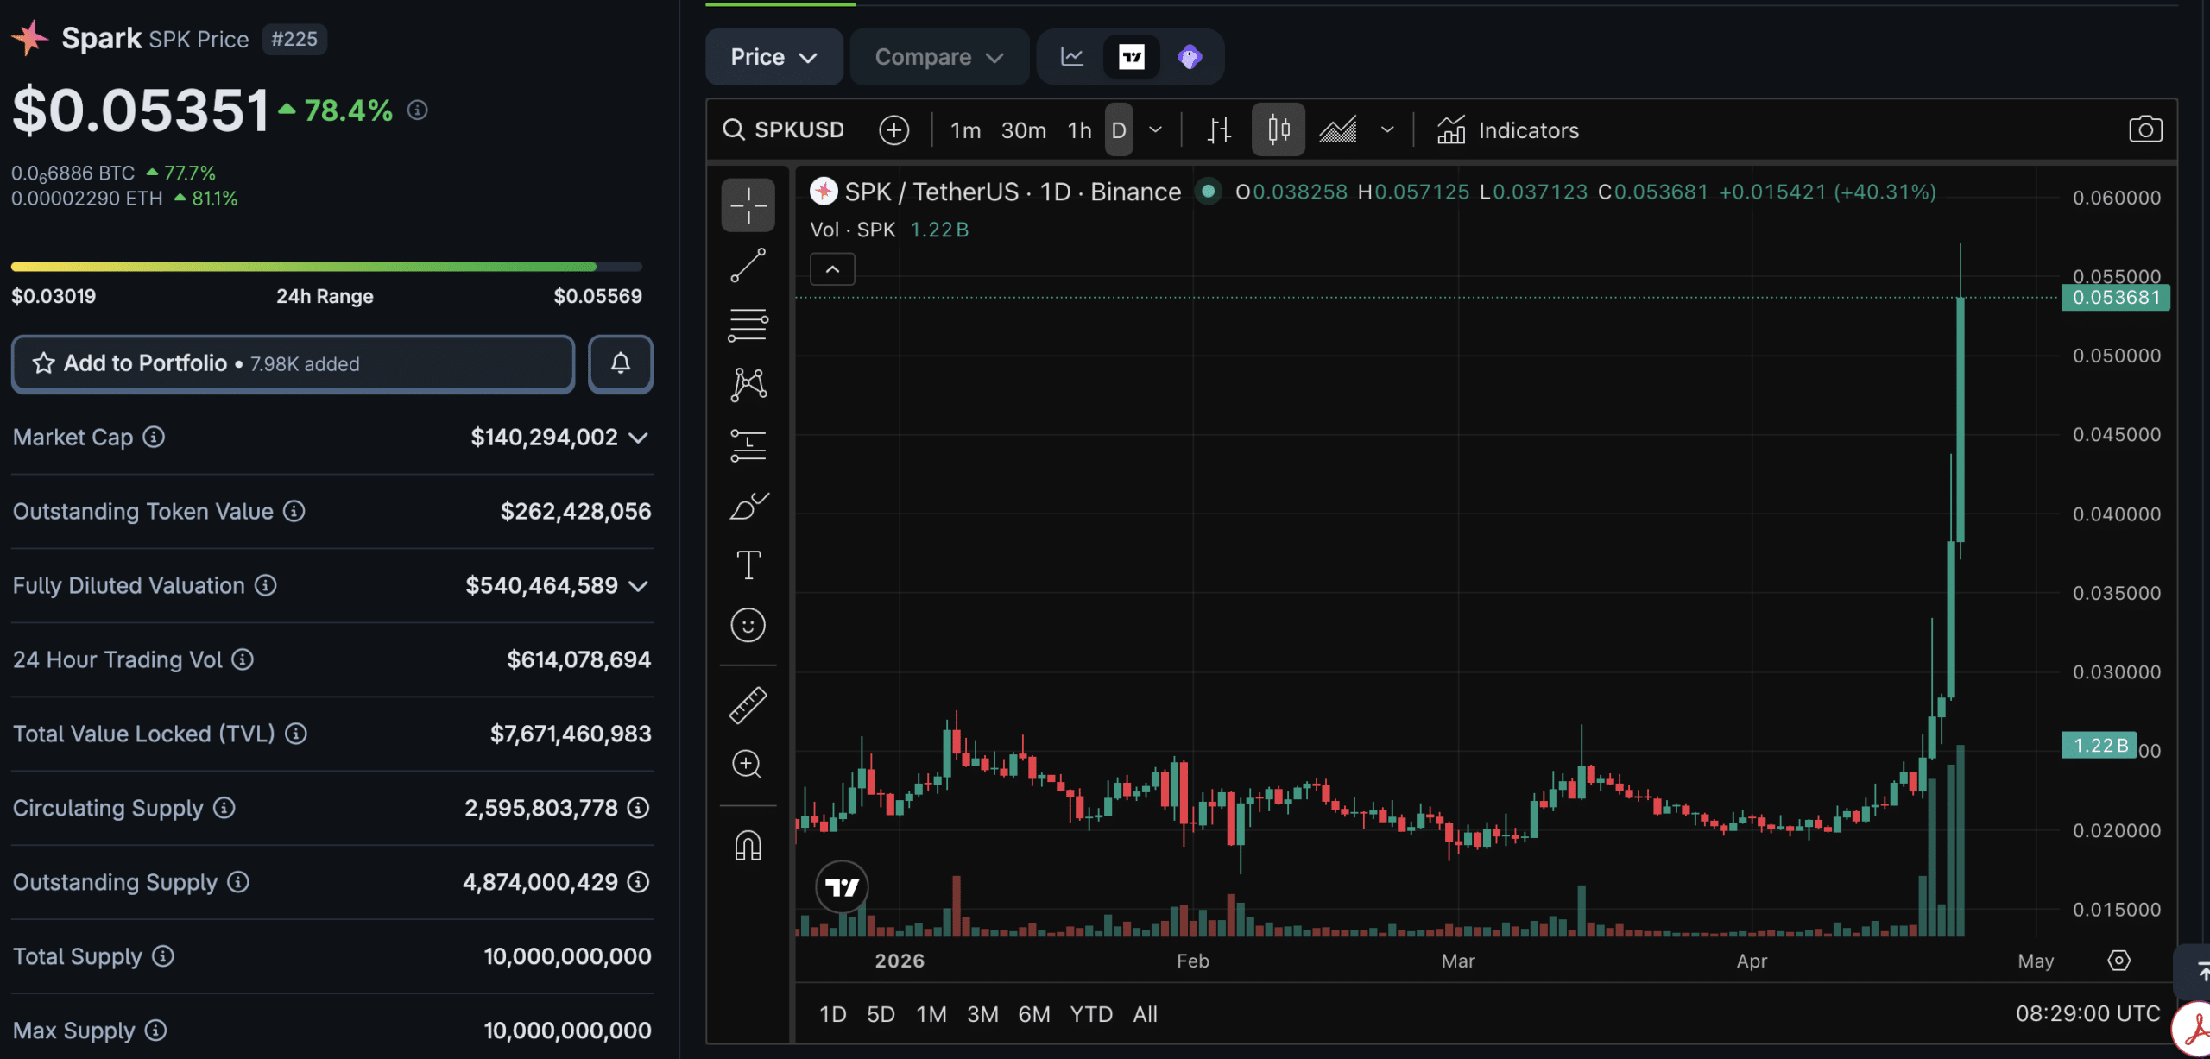Set chart range to YTD

pos(1091,1014)
